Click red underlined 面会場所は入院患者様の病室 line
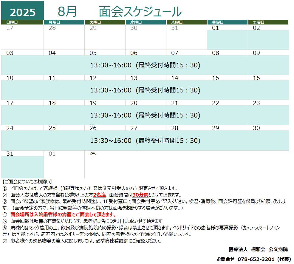294x264 pixels. (64, 214)
